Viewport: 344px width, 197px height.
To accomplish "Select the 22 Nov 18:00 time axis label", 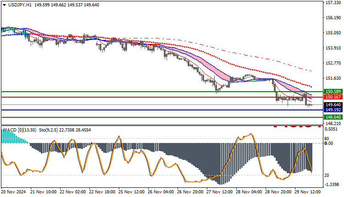I will pos(102,192).
